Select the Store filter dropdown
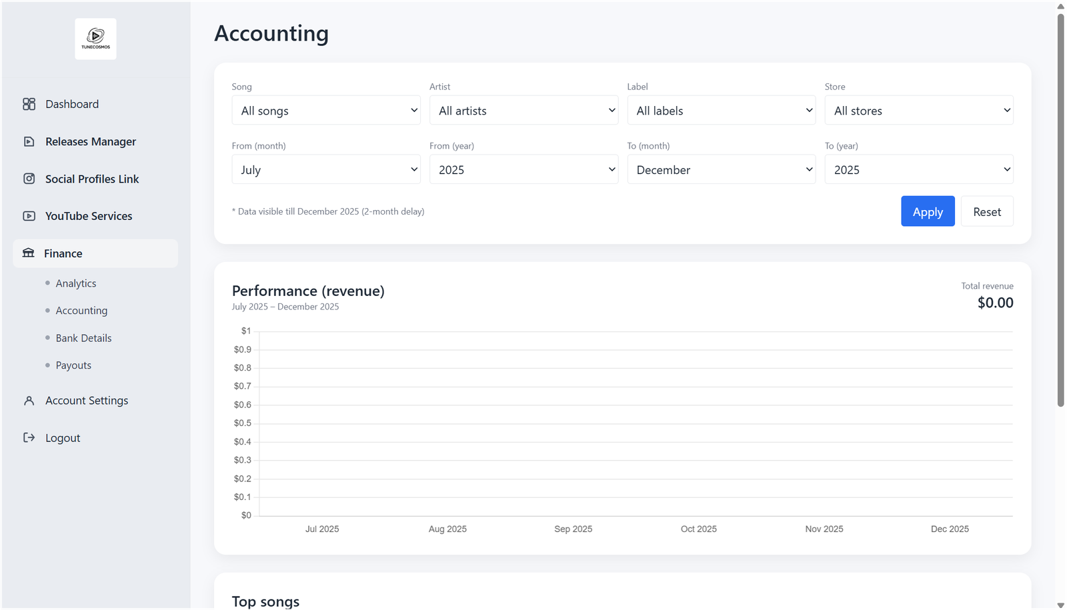This screenshot has width=1067, height=610. point(918,111)
